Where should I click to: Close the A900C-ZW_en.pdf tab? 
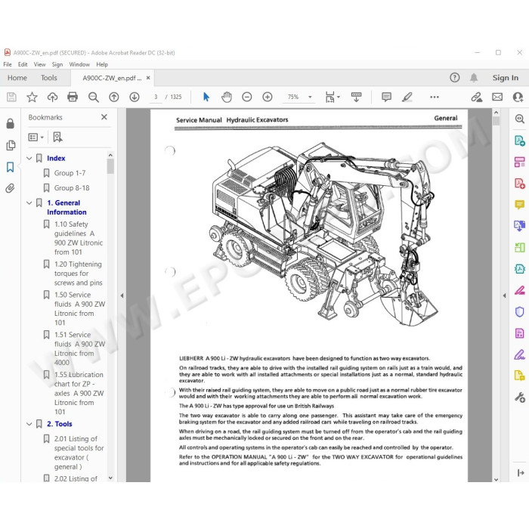[x=148, y=78]
